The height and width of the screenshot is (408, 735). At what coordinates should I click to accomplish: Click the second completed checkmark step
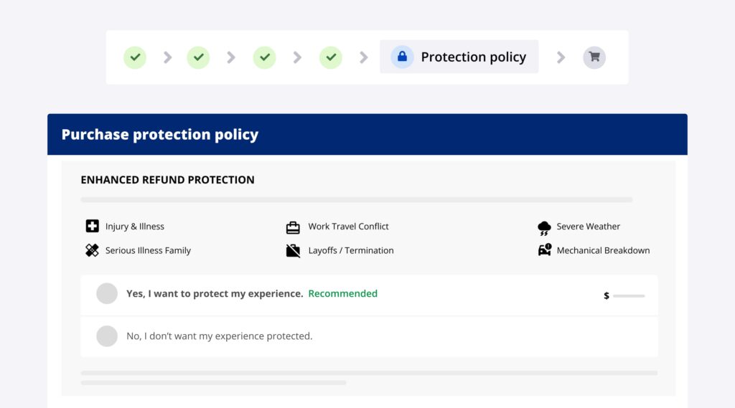[198, 57]
